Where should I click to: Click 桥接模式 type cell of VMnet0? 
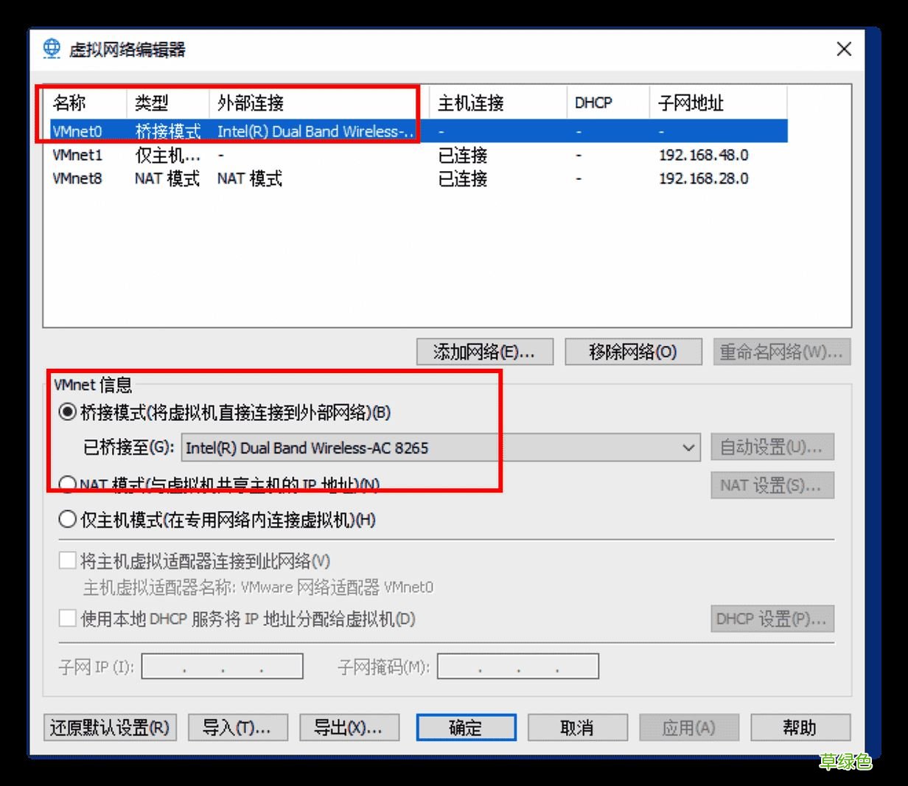[167, 131]
